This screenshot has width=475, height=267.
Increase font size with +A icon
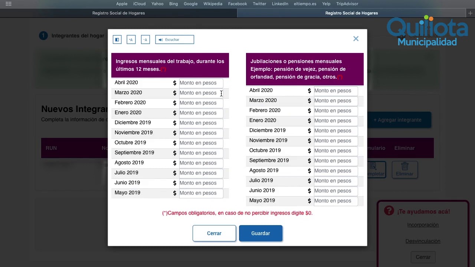(131, 40)
